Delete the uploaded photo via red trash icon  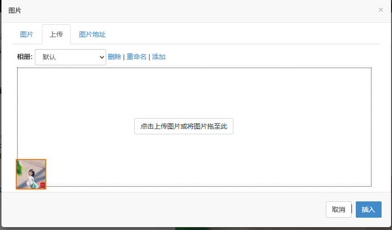point(42,185)
